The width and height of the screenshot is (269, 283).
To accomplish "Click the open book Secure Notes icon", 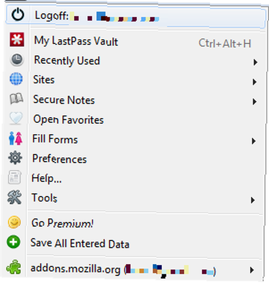I will click(16, 98).
